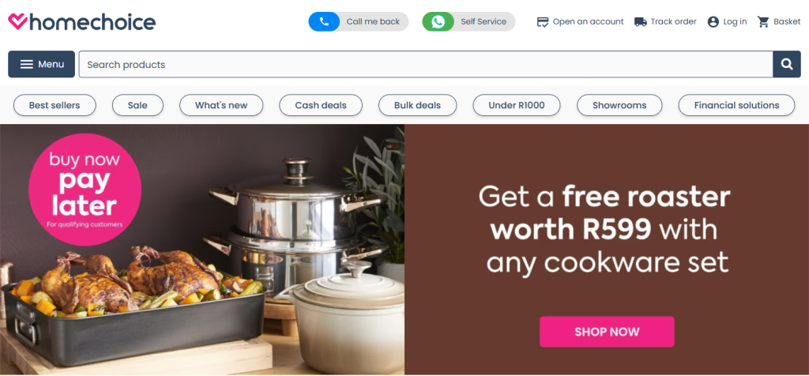
Task: Click the blue phone call icon
Action: coord(324,21)
